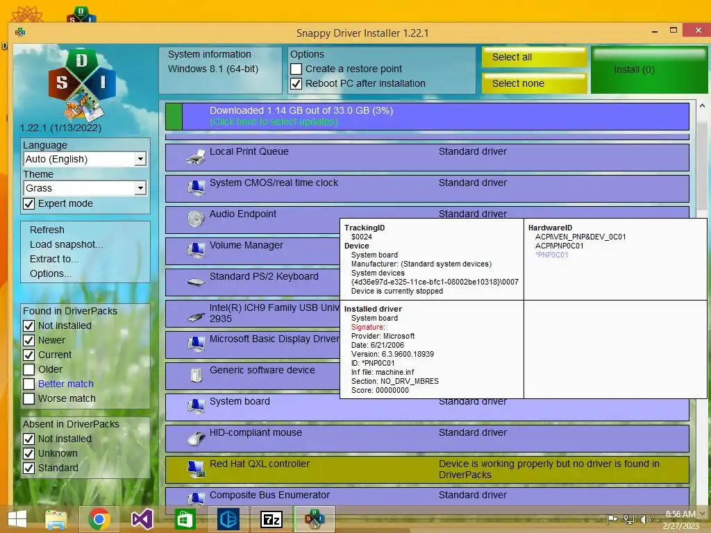Click the Standard PS/2 Keyboard icon
The width and height of the screenshot is (711, 533).
(196, 282)
